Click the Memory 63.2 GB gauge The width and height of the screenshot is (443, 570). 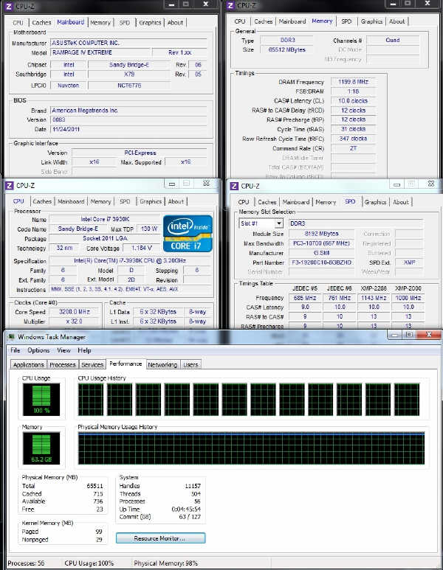pos(41,448)
